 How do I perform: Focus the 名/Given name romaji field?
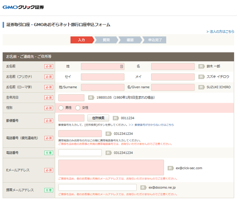(x=173, y=87)
